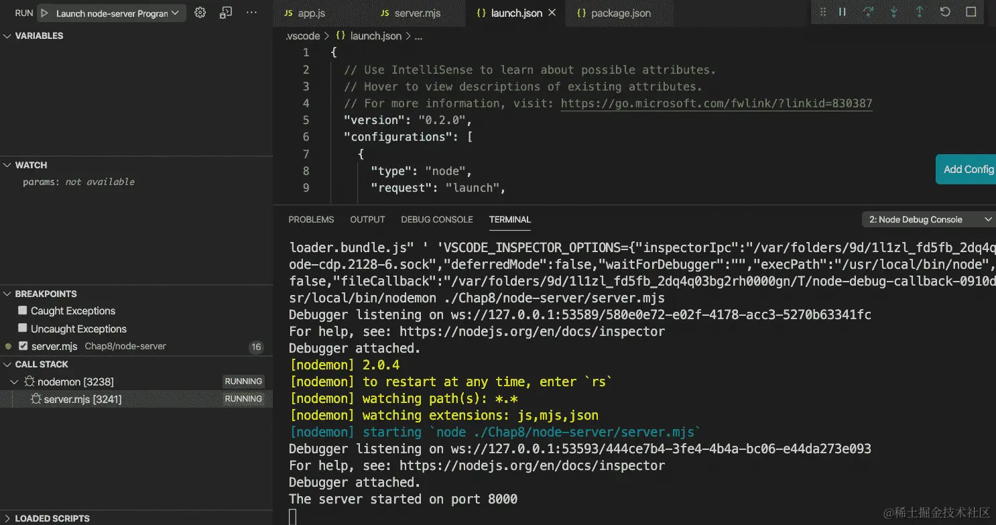Screen dimensions: 996x525
Task: Open the debug console panel icon beside gear
Action: coord(225,12)
